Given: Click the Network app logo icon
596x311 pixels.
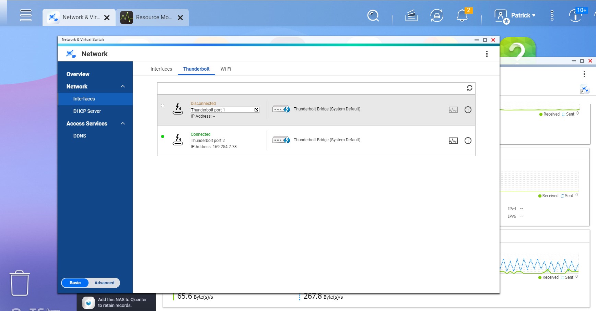Looking at the screenshot, I should [x=71, y=54].
